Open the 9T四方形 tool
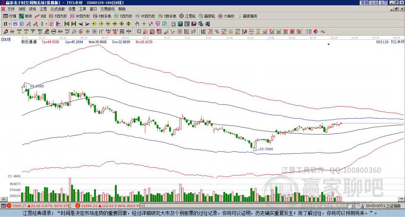This screenshot has width=405, height=217. click(145, 16)
